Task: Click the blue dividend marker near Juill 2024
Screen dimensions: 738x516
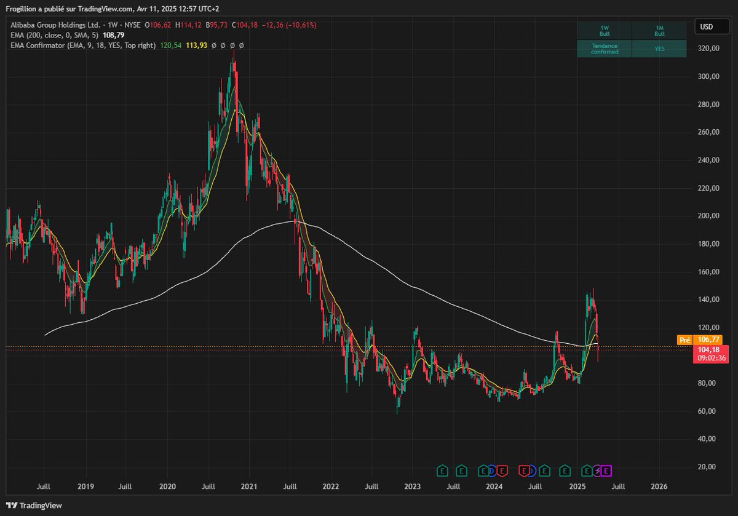Action: [533, 470]
